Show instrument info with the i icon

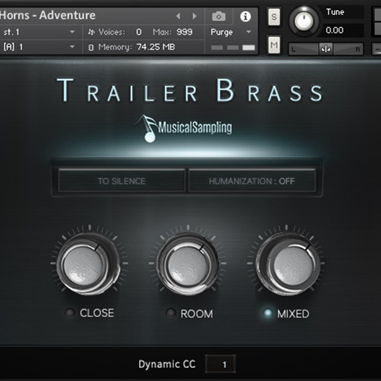[x=245, y=16]
